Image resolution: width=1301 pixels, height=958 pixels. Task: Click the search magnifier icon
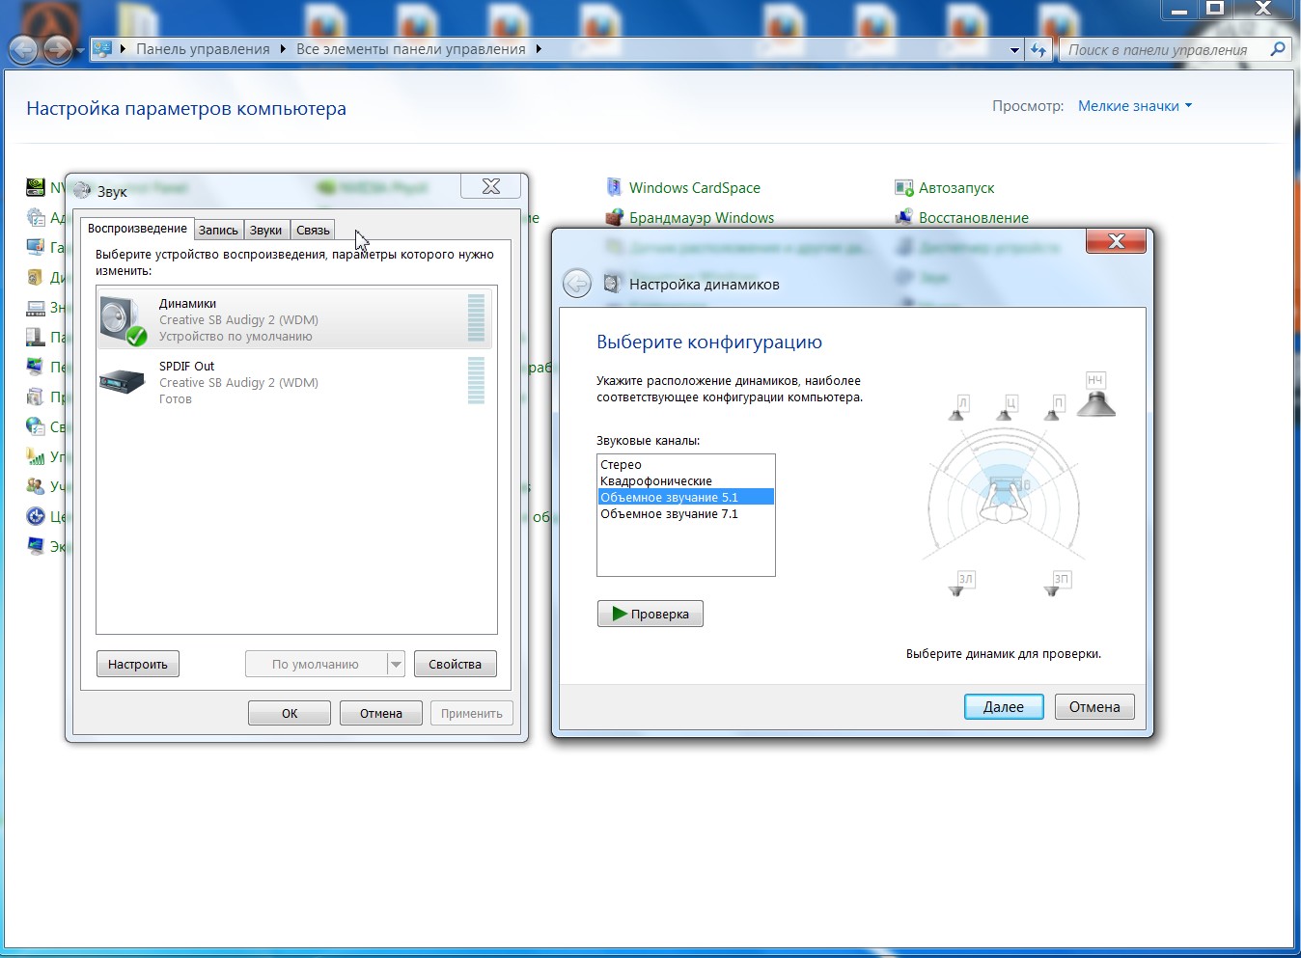pyautogui.click(x=1278, y=48)
